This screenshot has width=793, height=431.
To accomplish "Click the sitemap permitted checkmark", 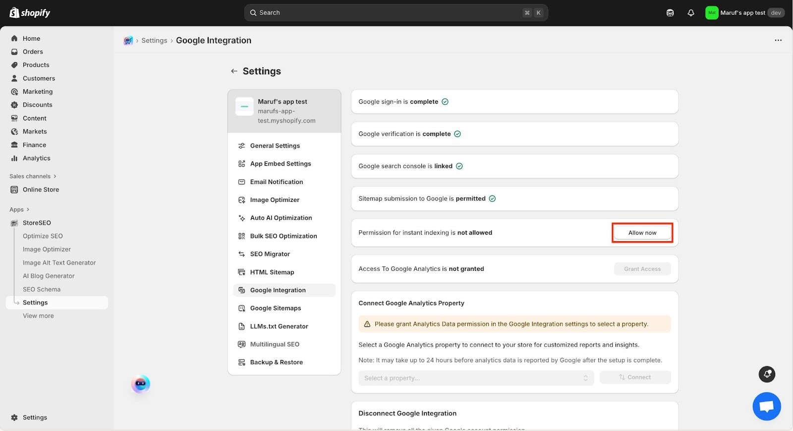I will 492,198.
